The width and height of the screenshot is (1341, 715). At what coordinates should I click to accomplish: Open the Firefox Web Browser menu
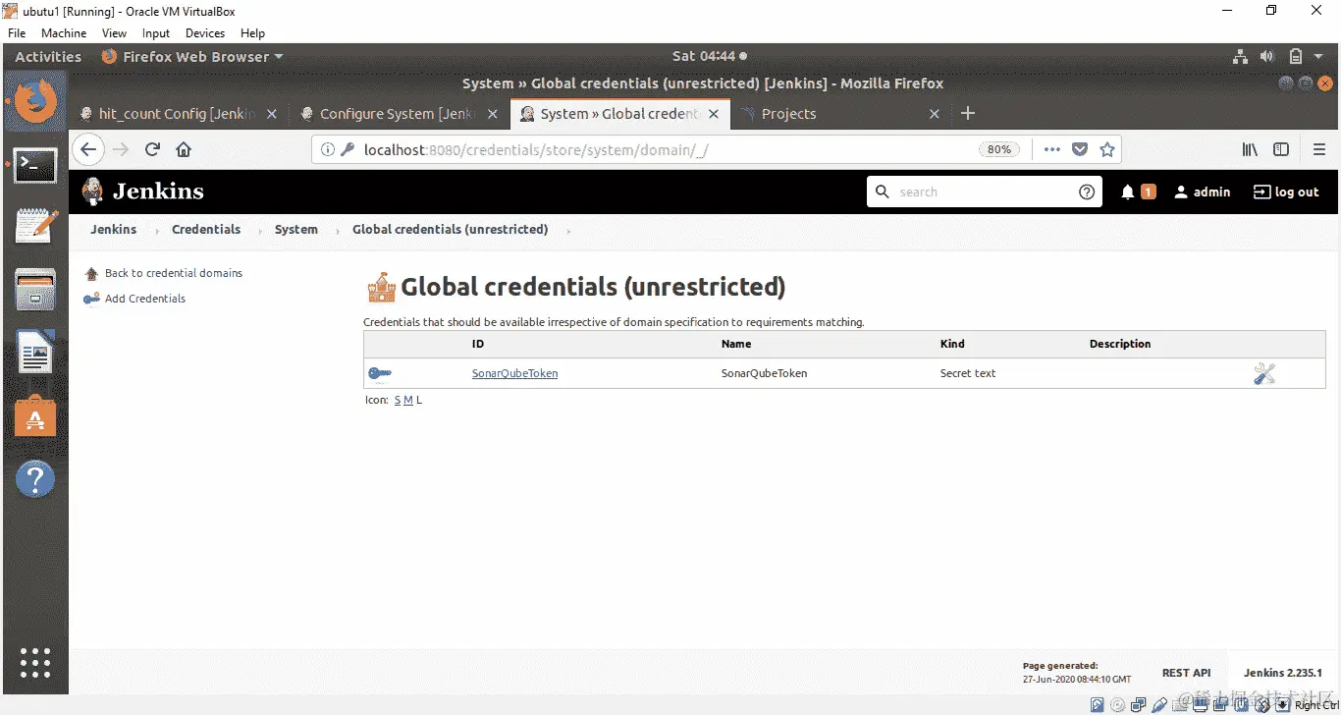pos(191,56)
